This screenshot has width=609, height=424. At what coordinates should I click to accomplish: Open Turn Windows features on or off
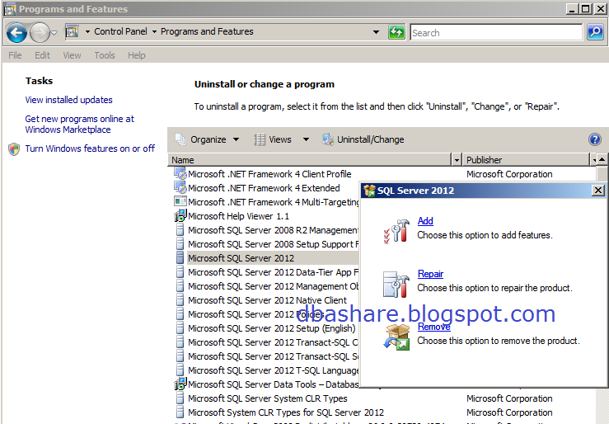90,148
